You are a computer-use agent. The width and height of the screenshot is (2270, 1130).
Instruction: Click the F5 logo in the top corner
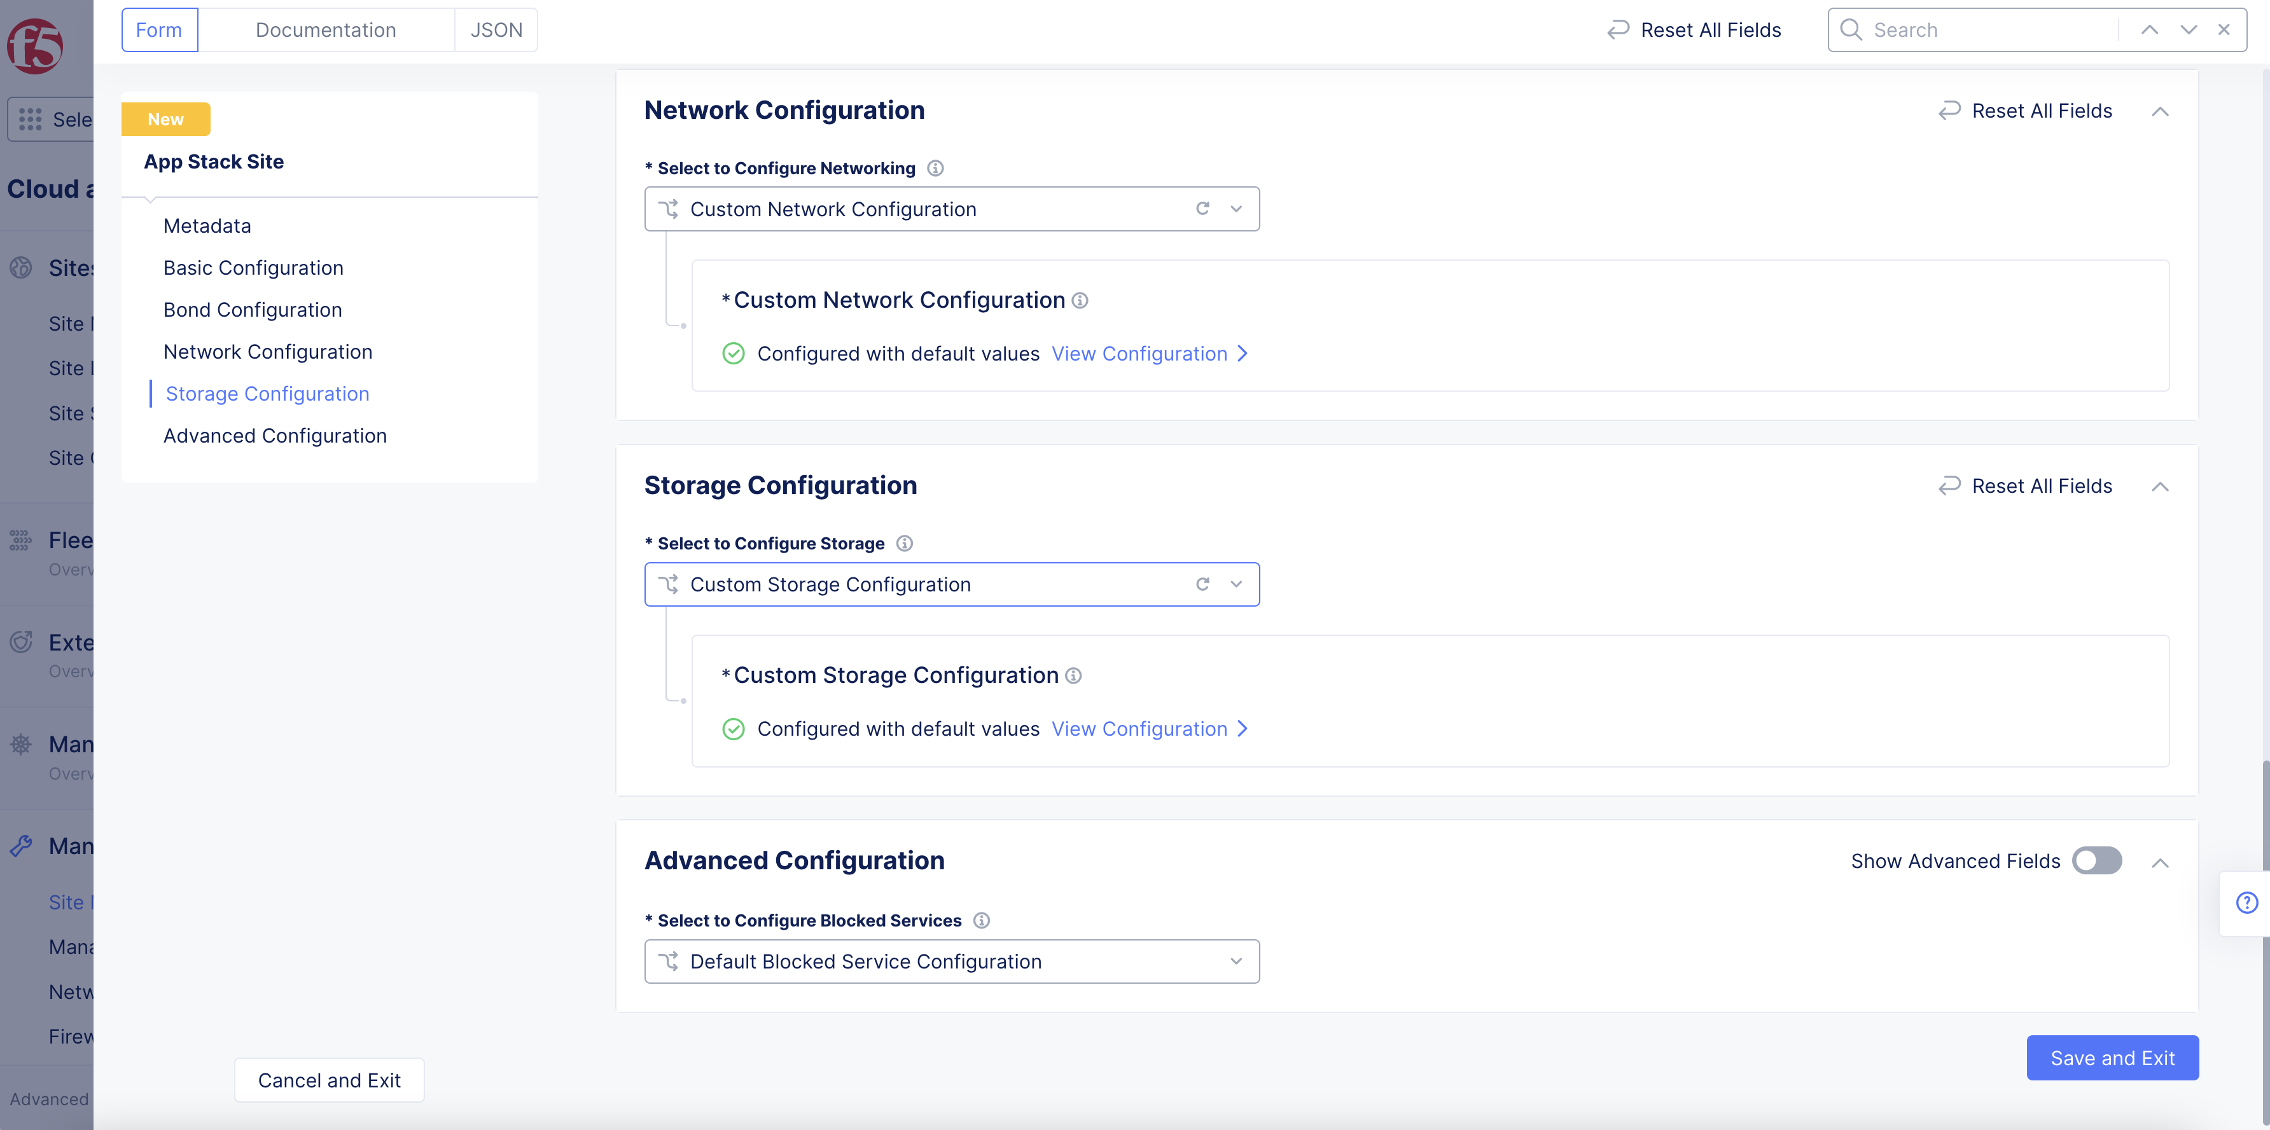pos(34,46)
